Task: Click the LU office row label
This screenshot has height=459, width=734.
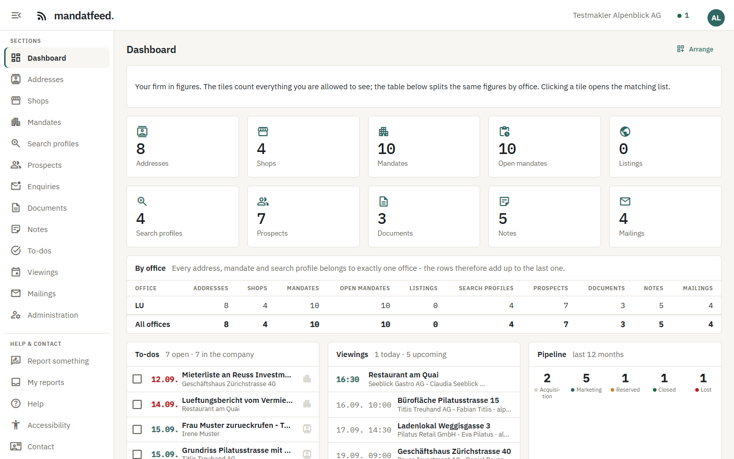Action: pyautogui.click(x=139, y=305)
